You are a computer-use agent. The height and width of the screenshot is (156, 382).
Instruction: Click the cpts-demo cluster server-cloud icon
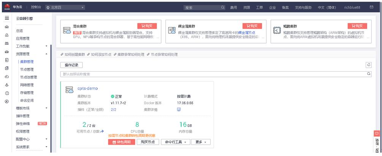click(x=70, y=89)
